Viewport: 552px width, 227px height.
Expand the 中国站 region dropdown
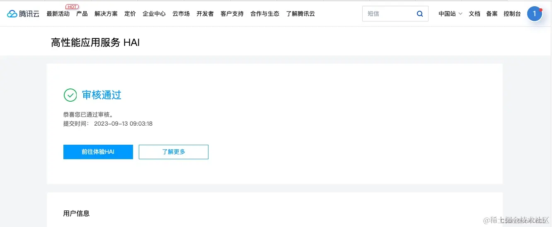[x=450, y=14]
